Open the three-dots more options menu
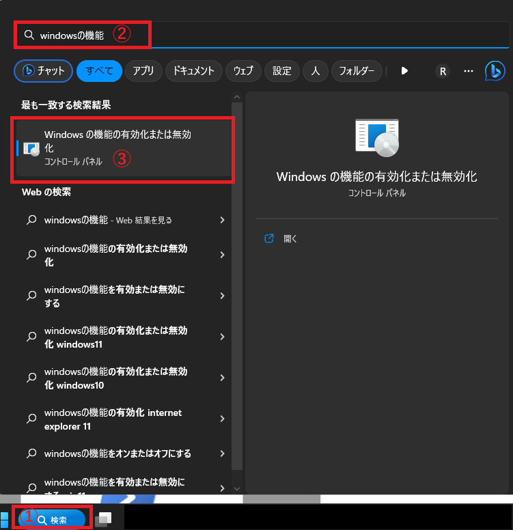Viewport: 513px width, 530px height. [469, 71]
